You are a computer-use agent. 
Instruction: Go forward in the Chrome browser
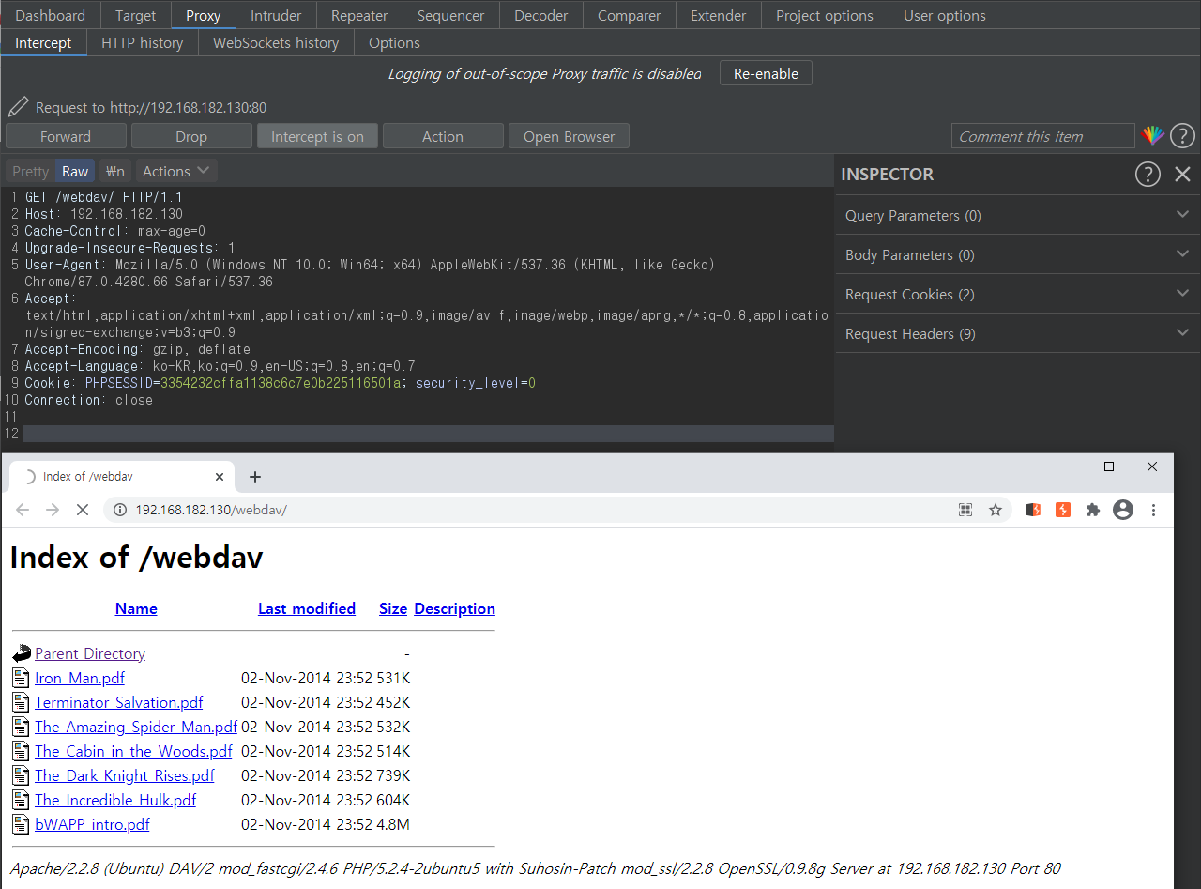point(53,510)
